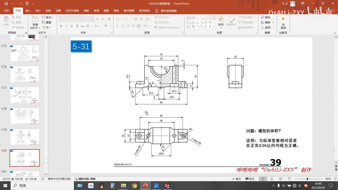Toggle Italic formatting button
Viewport: 338px width, 190px height.
(x=66, y=26)
